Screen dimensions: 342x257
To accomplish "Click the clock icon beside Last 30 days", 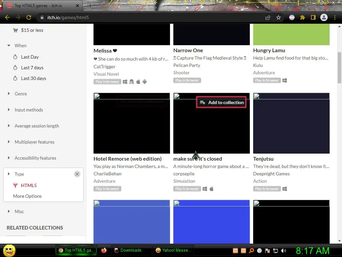I will point(15,78).
